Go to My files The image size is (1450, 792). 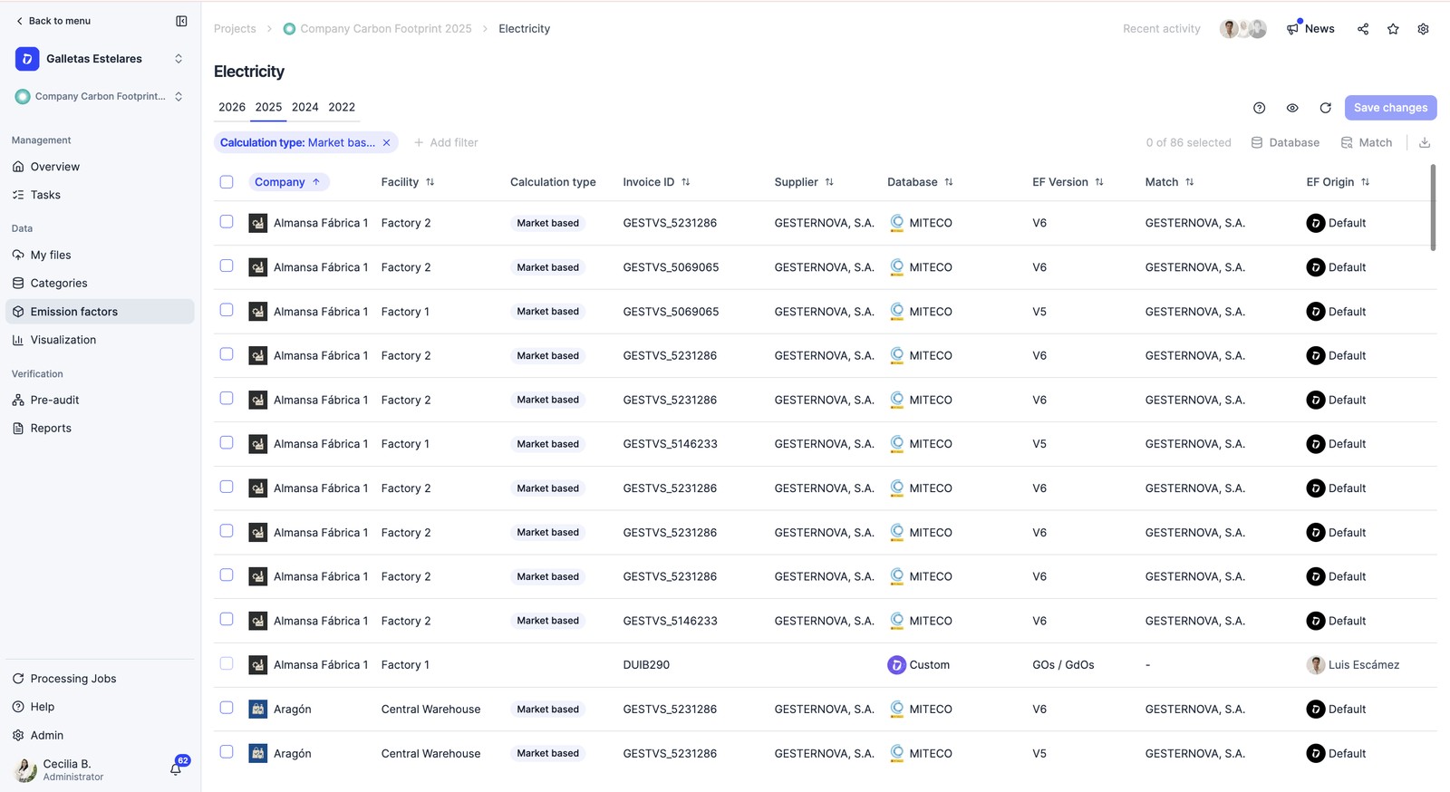point(100,255)
